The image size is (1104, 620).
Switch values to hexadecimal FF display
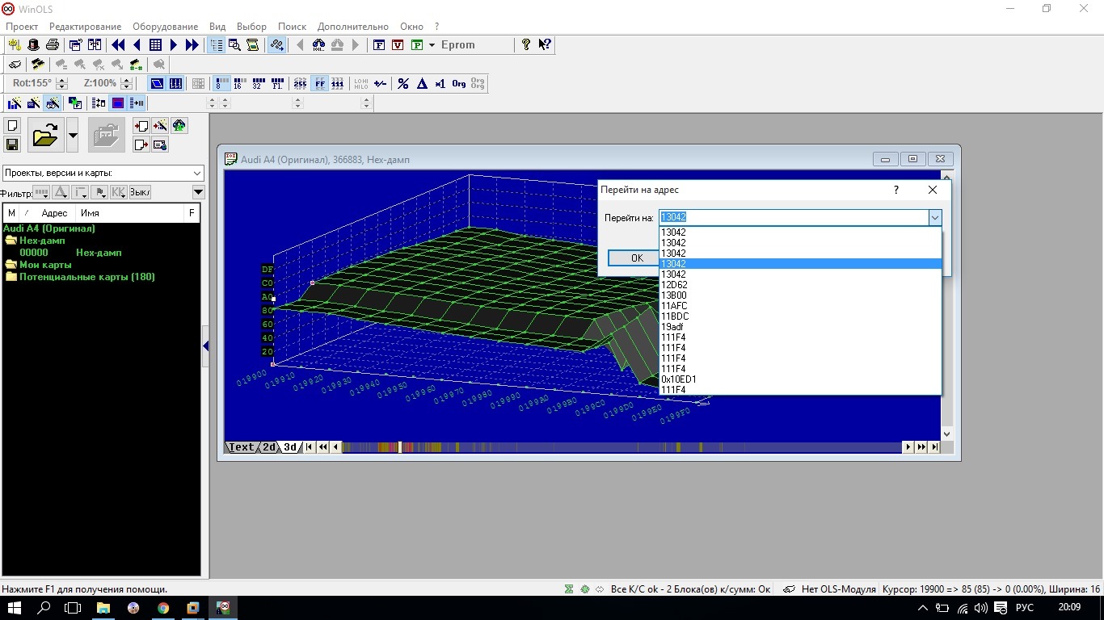pos(319,83)
